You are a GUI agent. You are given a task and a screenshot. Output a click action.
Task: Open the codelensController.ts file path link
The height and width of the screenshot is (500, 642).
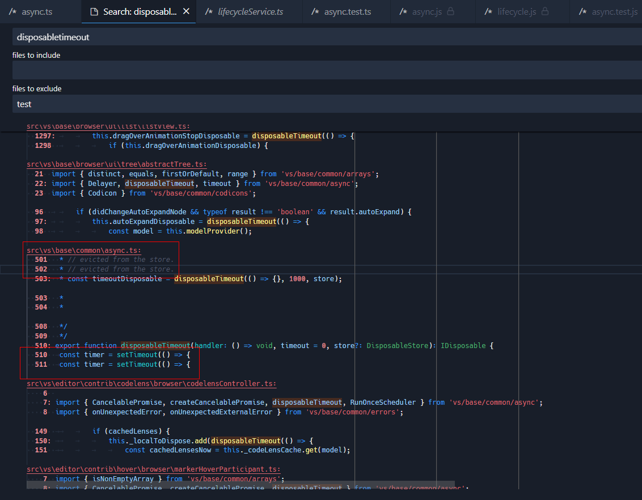tap(151, 384)
